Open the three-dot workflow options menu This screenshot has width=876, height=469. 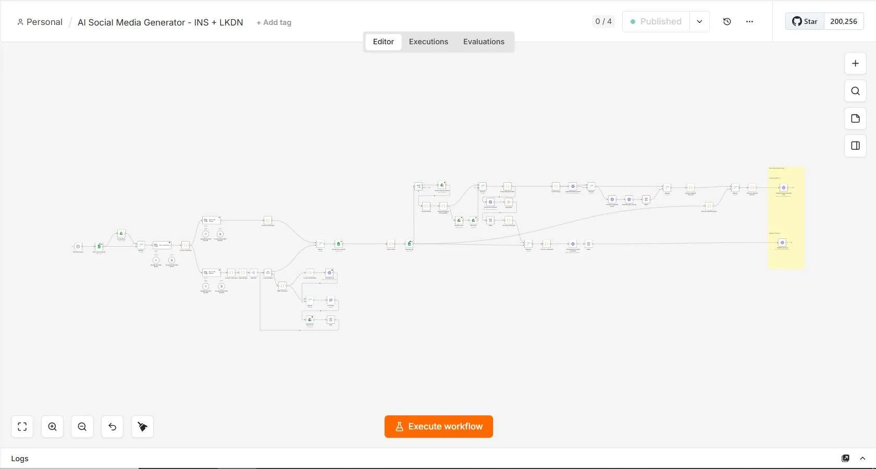pos(749,22)
